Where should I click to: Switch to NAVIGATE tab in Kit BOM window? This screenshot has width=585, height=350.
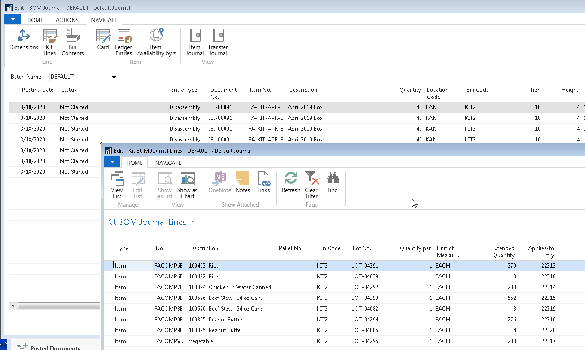(x=168, y=163)
